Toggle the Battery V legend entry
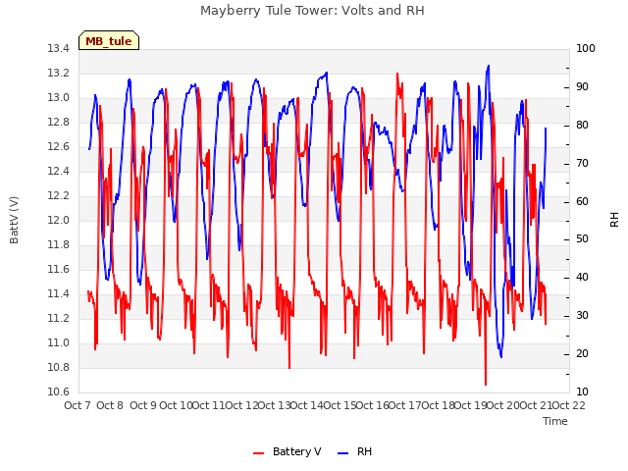The height and width of the screenshot is (471, 628). [x=288, y=451]
